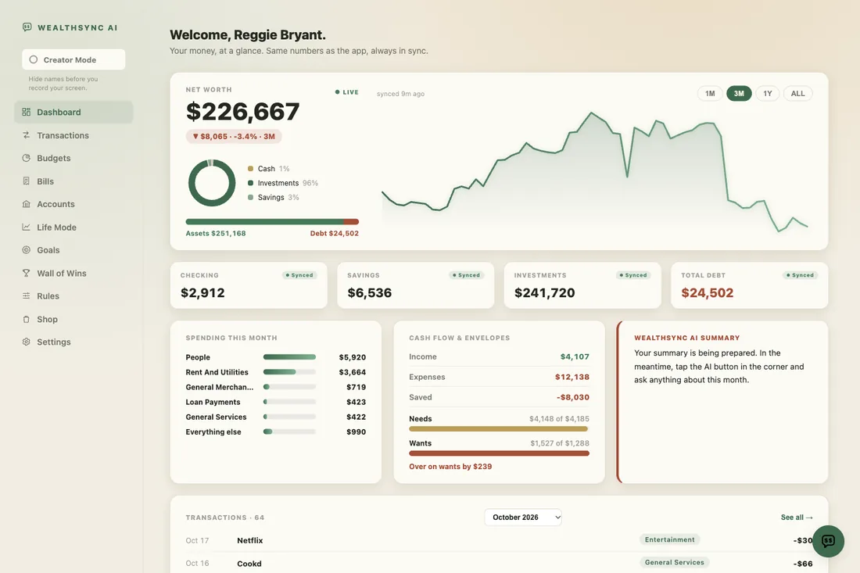Click the Everything else spending row

[276, 432]
